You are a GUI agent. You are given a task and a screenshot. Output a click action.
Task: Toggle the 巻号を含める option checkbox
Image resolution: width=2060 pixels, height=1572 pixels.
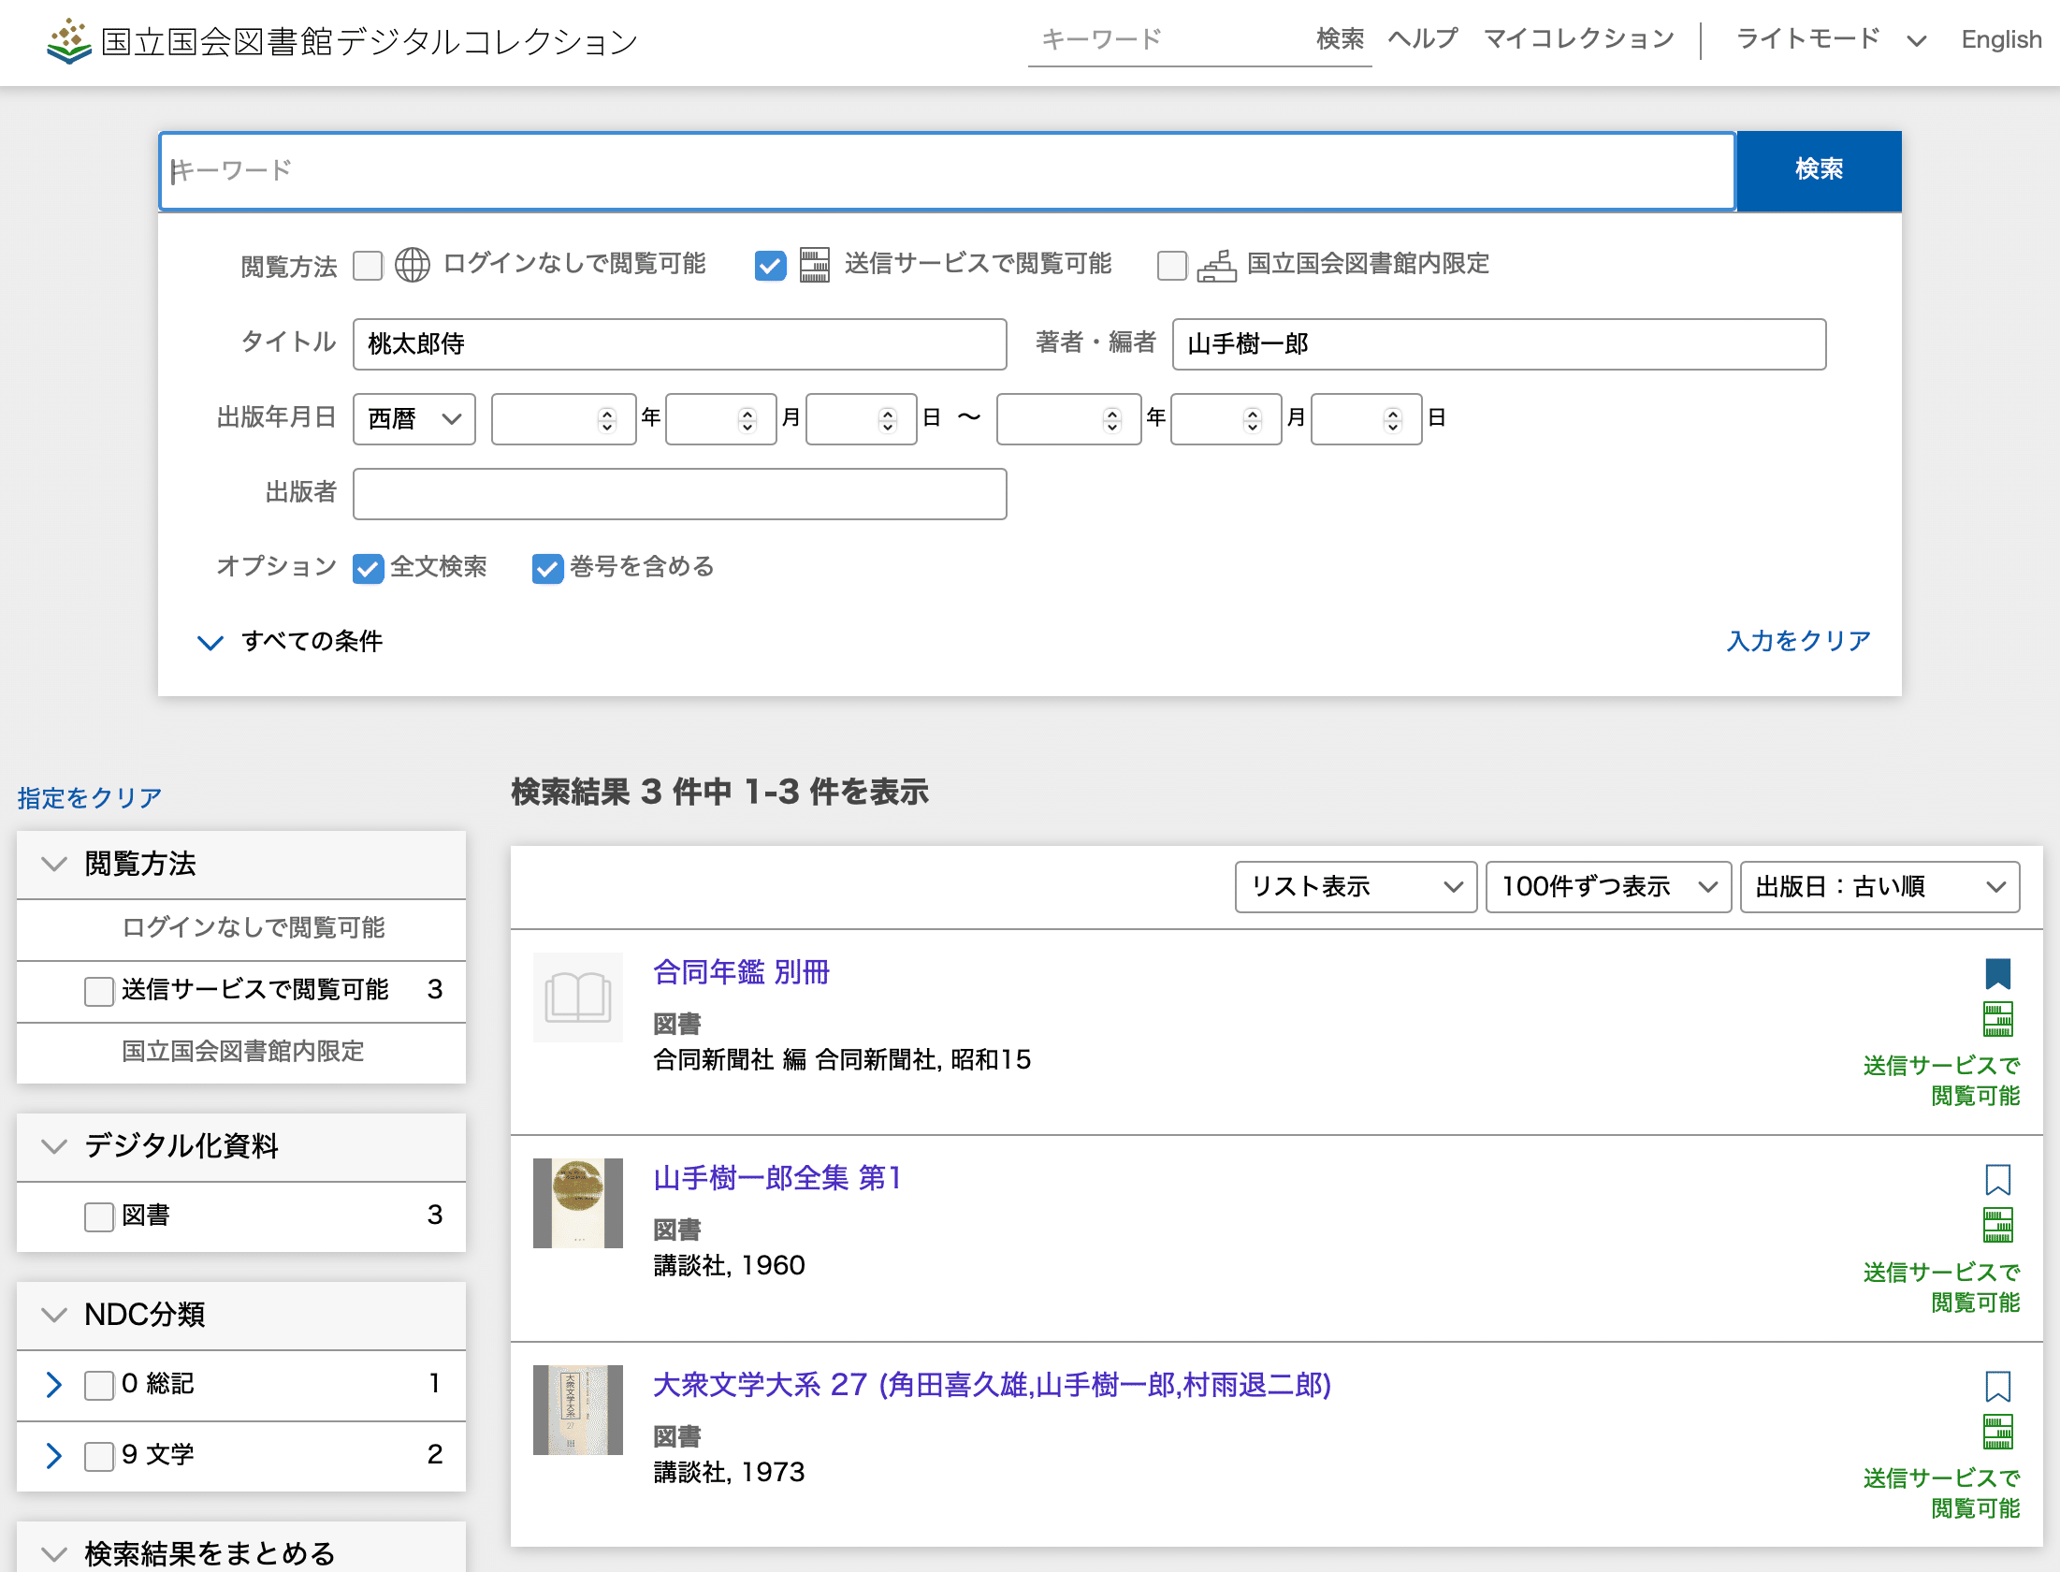(547, 568)
